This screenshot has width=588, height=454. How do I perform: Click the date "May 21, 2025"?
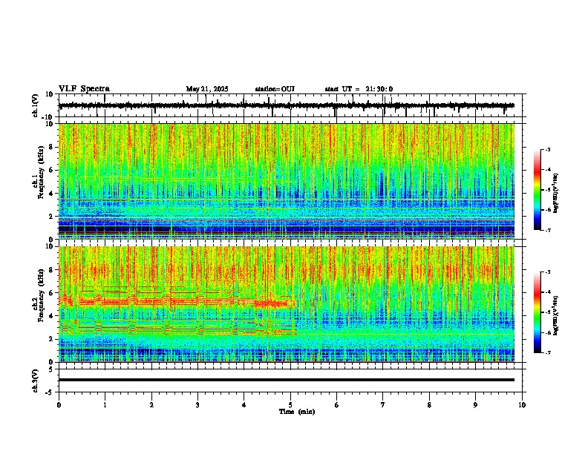point(207,89)
